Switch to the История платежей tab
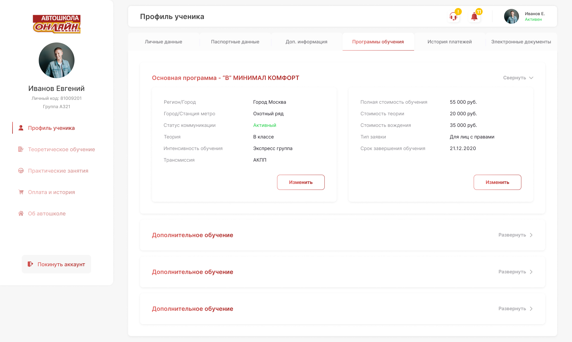Screen dimensions: 572x342 (x=450, y=42)
